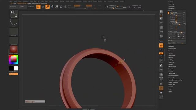Screen dimensions: 196x110
Task: Collapse the Layers sub-palette header
Action: pyautogui.click(x=170, y=11)
